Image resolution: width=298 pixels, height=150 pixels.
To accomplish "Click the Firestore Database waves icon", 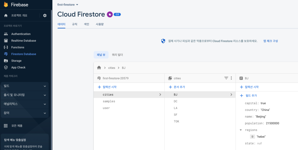I will click(x=6, y=54).
